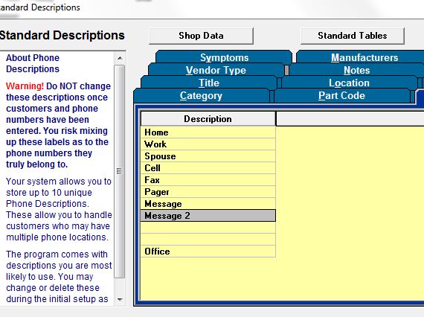
Task: Go to the Category tab
Action: tap(201, 95)
